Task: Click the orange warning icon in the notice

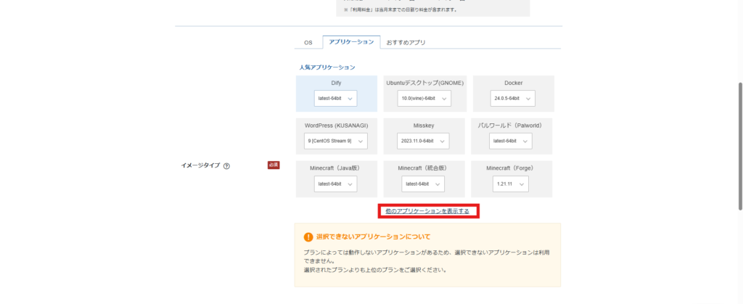Action: (x=308, y=237)
